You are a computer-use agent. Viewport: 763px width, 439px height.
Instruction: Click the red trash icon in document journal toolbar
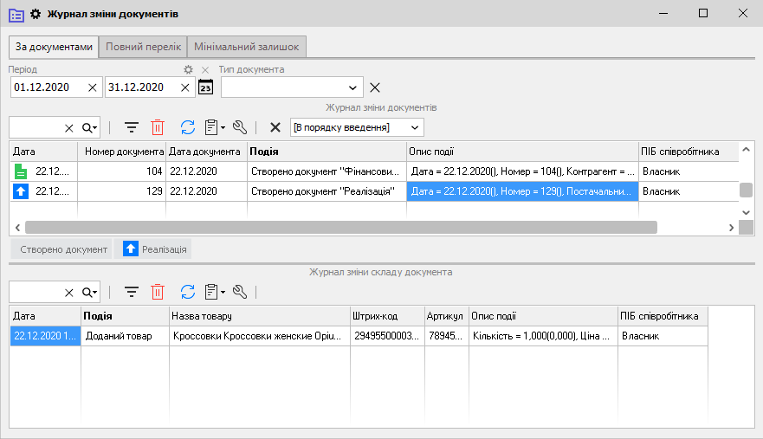tap(158, 127)
